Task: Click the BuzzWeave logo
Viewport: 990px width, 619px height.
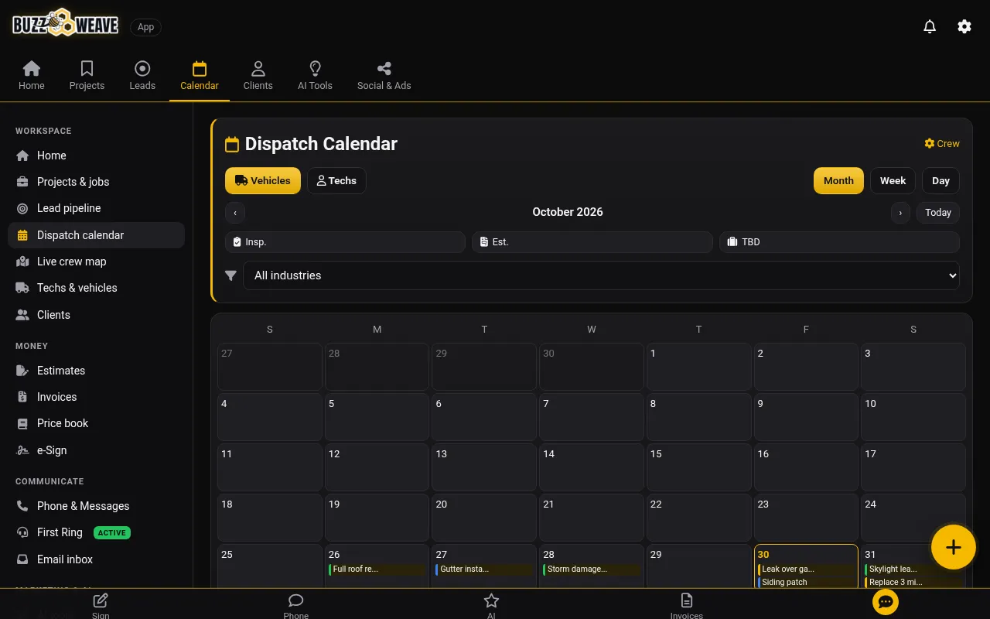Action: click(66, 24)
